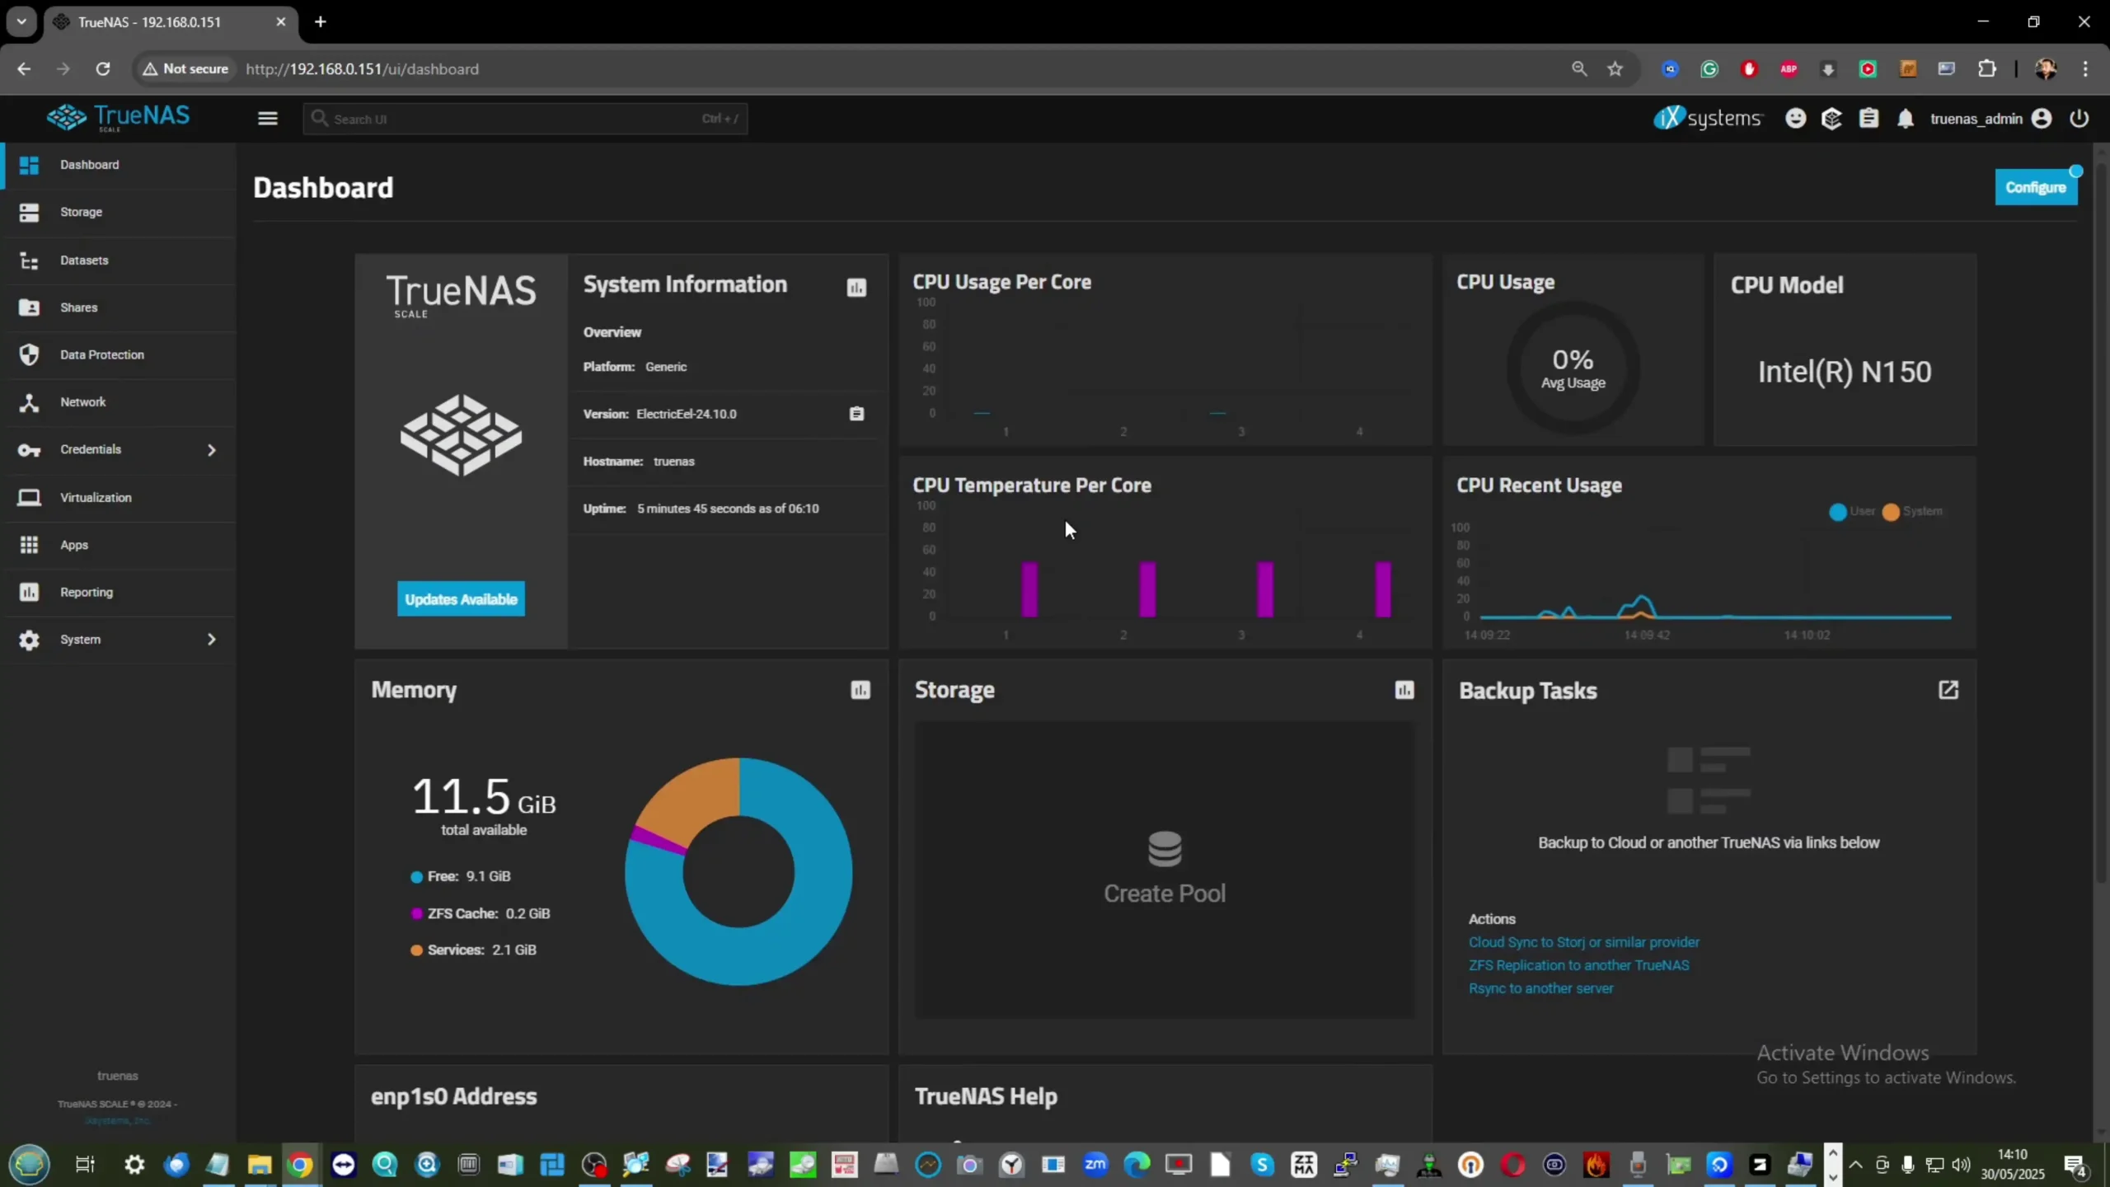Open Cloud Sync to Storj link
The width and height of the screenshot is (2110, 1187).
[x=1583, y=942]
